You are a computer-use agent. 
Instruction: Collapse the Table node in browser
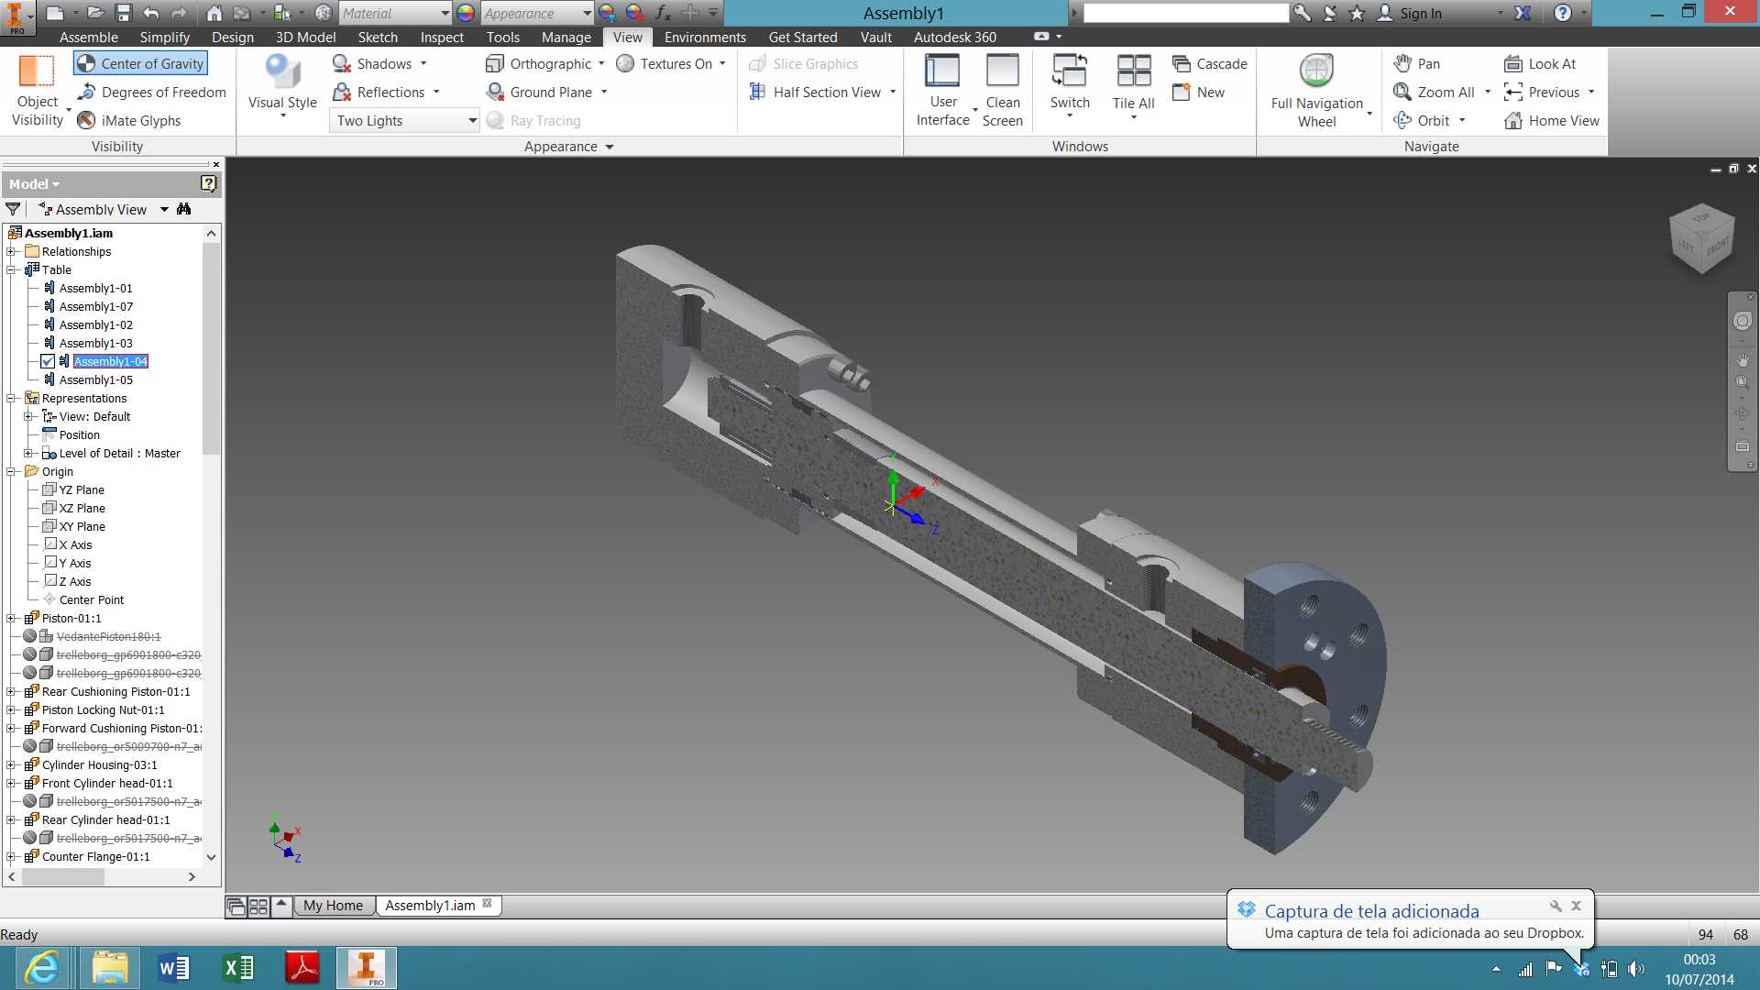pyautogui.click(x=11, y=269)
